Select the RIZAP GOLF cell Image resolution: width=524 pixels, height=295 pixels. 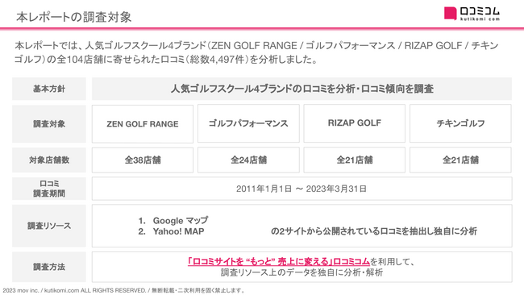pyautogui.click(x=354, y=123)
